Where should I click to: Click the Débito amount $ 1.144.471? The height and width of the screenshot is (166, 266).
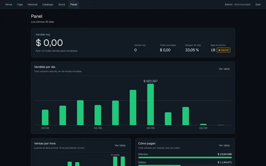pos(225,162)
